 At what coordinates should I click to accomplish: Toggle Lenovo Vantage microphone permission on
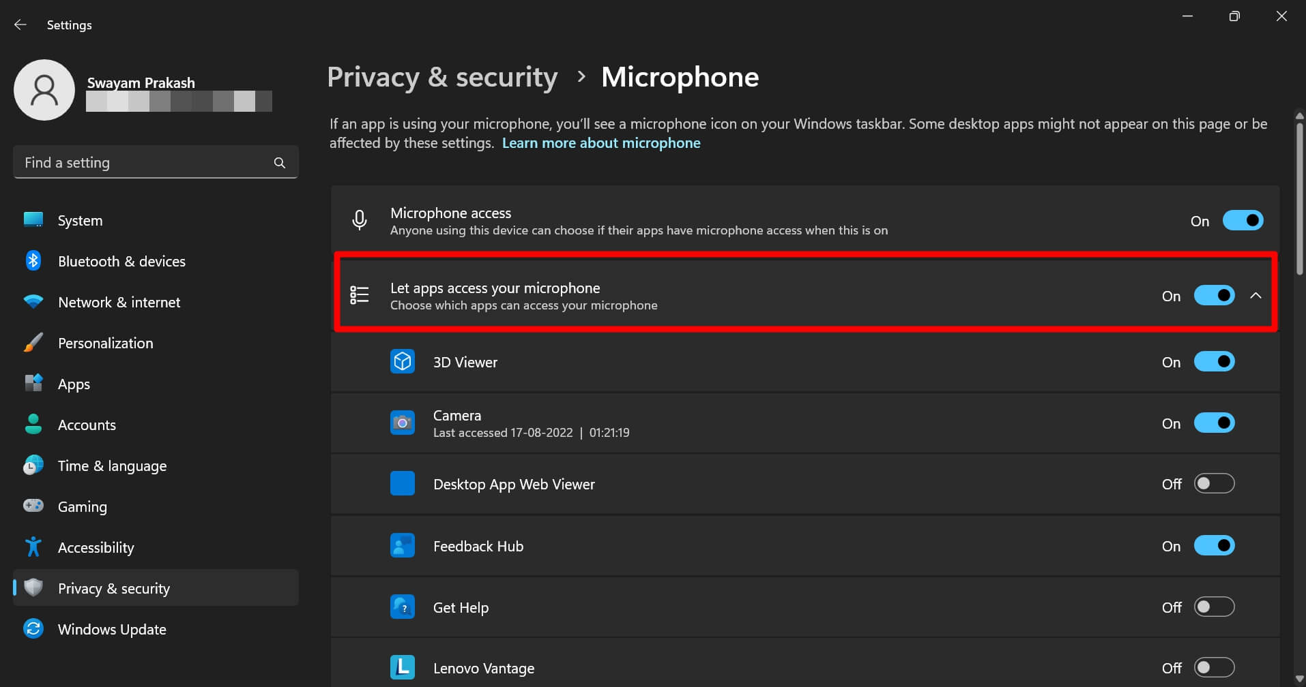(1214, 667)
